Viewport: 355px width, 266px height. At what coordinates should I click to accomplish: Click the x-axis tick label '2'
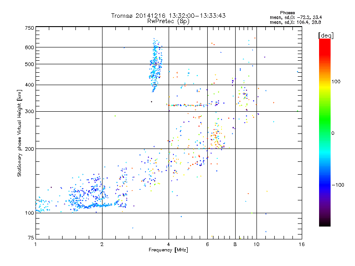point(102,244)
